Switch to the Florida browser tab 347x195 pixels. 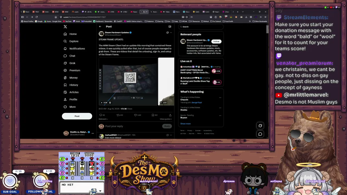[26, 12]
